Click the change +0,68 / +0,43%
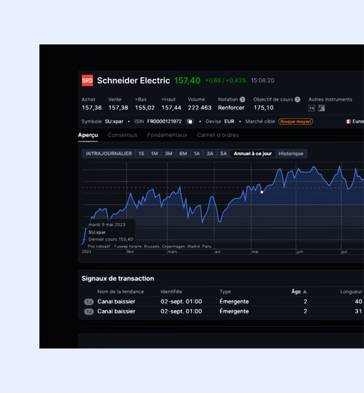The height and width of the screenshot is (393, 364). pyautogui.click(x=226, y=81)
